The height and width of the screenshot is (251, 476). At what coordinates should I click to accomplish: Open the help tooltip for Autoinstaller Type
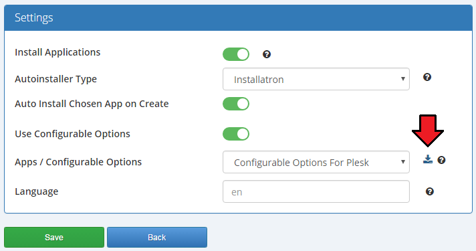427,77
